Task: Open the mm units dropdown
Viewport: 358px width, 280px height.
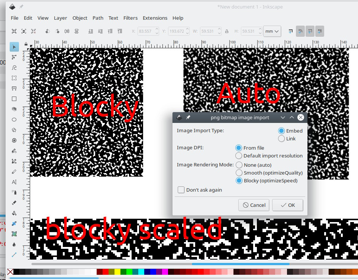Action: (x=272, y=31)
